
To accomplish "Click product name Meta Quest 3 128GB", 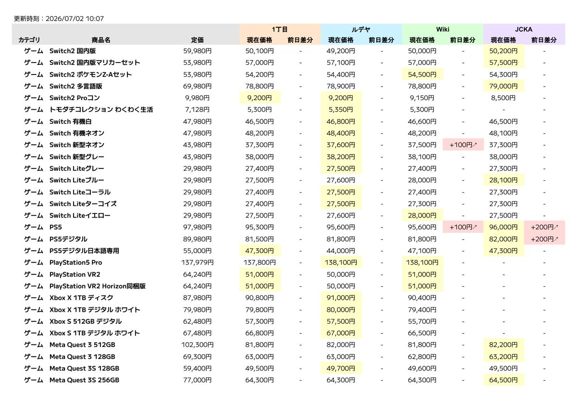I will (x=82, y=357).
